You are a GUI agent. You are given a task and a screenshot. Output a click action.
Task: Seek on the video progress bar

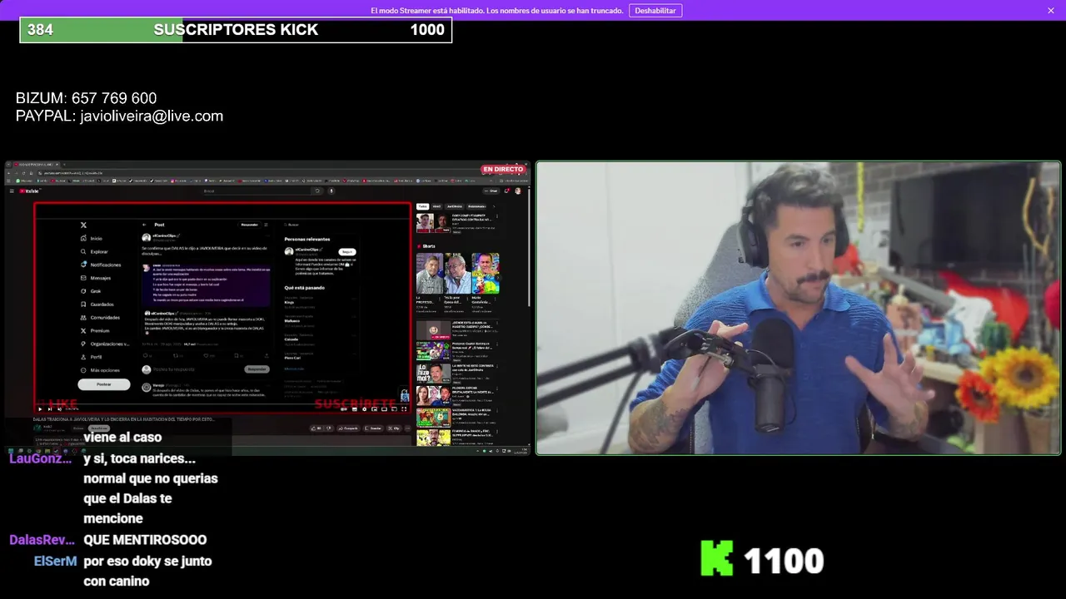pyautogui.click(x=223, y=403)
